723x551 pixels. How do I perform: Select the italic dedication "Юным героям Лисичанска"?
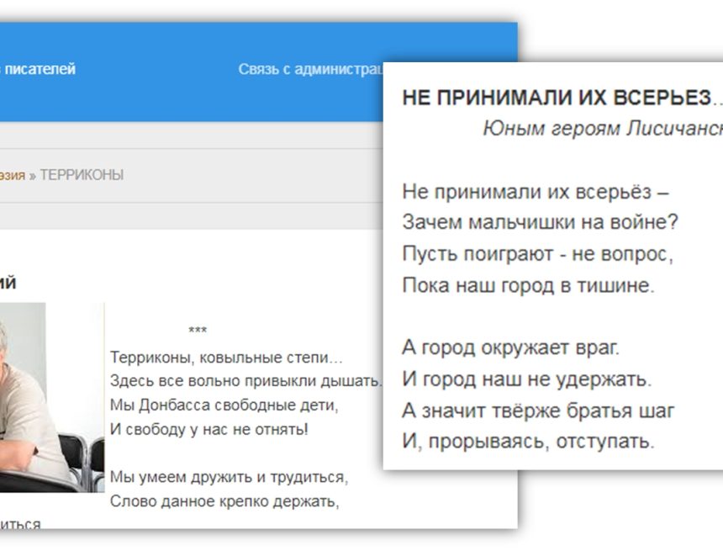(x=602, y=128)
